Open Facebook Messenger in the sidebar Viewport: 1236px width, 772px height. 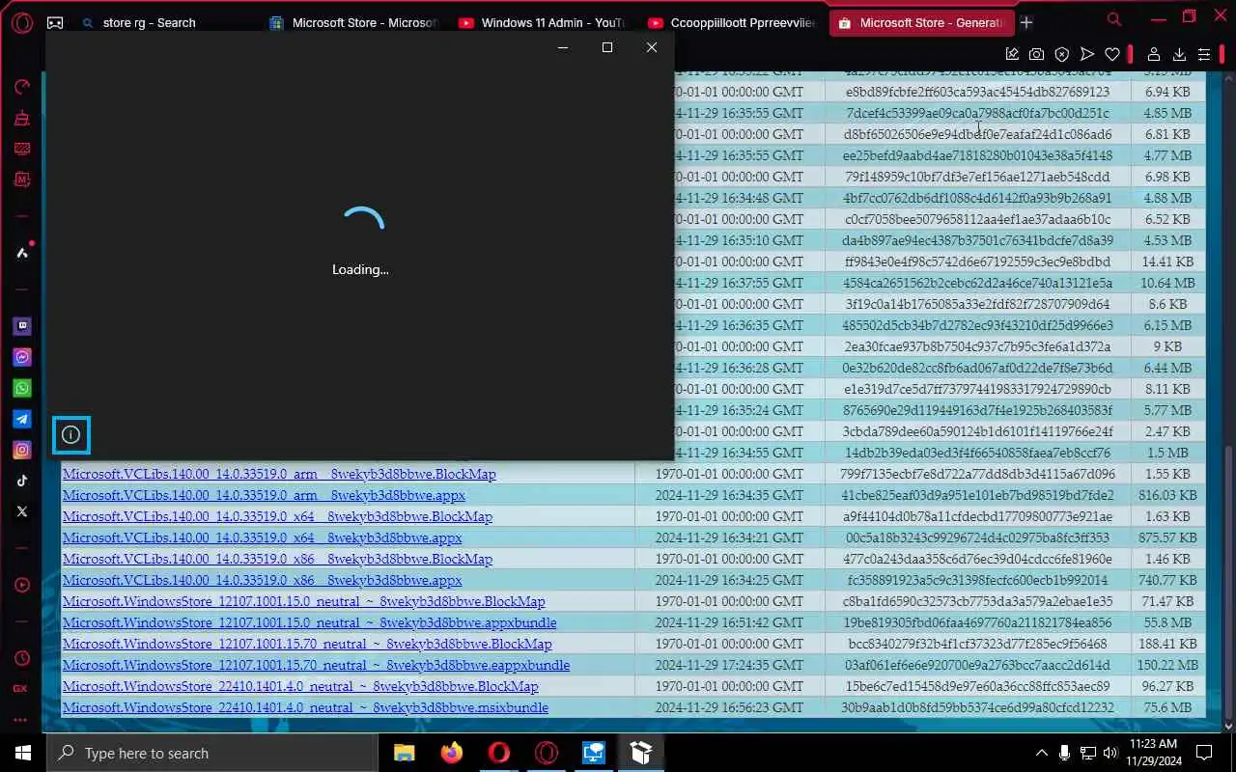[21, 357]
